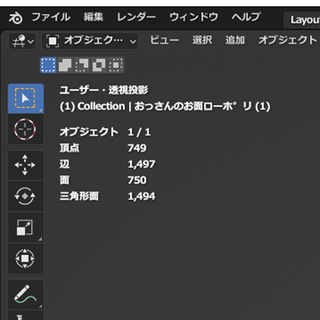Select the Scale tool
Image resolution: width=320 pixels, height=320 pixels.
26,227
